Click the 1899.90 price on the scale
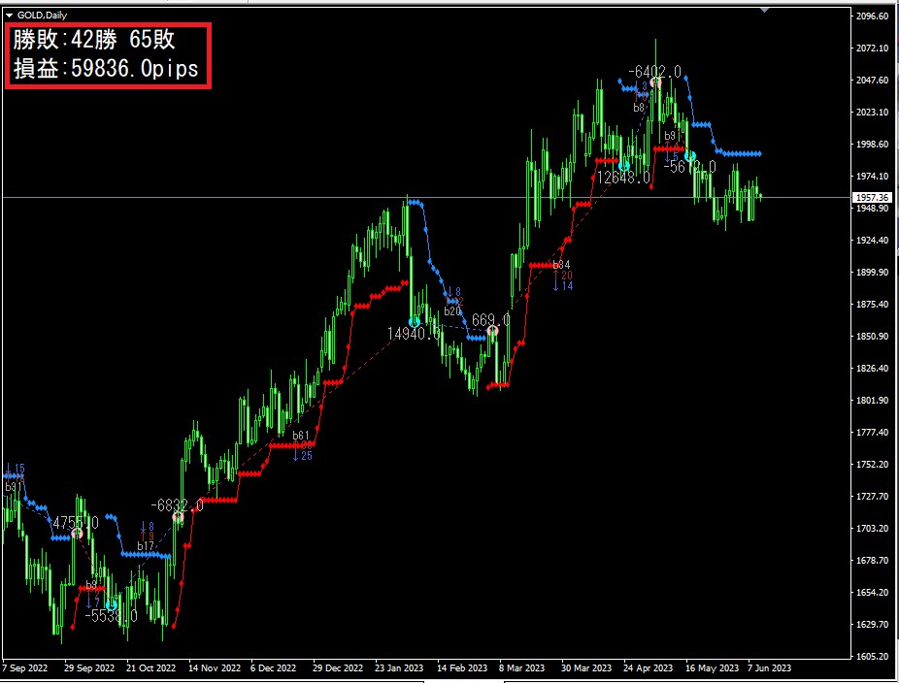 click(x=872, y=273)
